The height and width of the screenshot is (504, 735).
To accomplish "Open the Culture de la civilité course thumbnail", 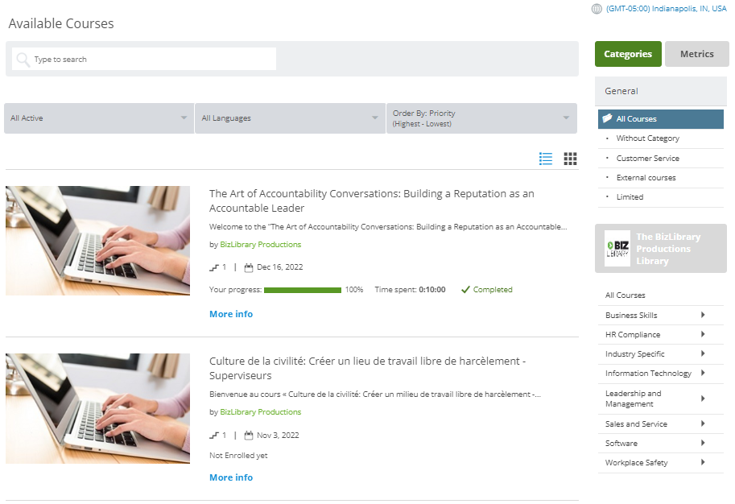I will pos(98,408).
